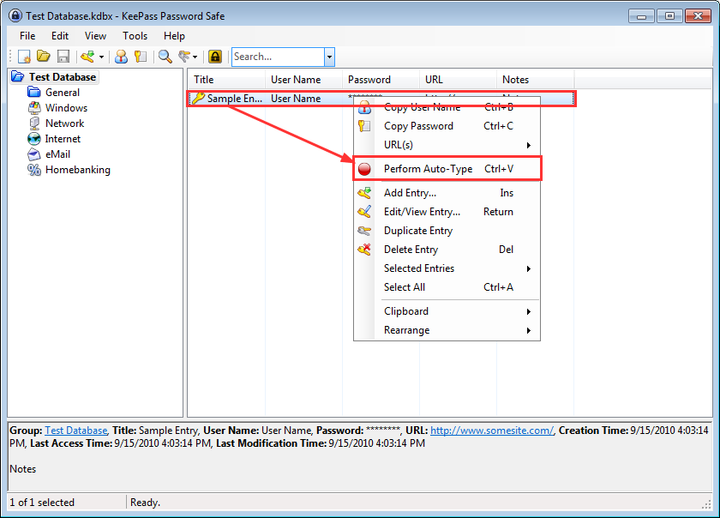Viewport: 720px width, 518px height.
Task: Choose Select All in context menu
Action: coord(447,287)
